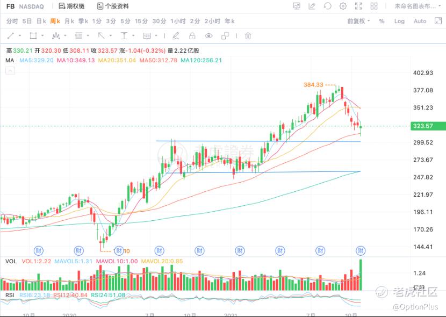Screen dimensions: 446x317
Task: Select the pencil freehand tool
Action: [x=176, y=36]
